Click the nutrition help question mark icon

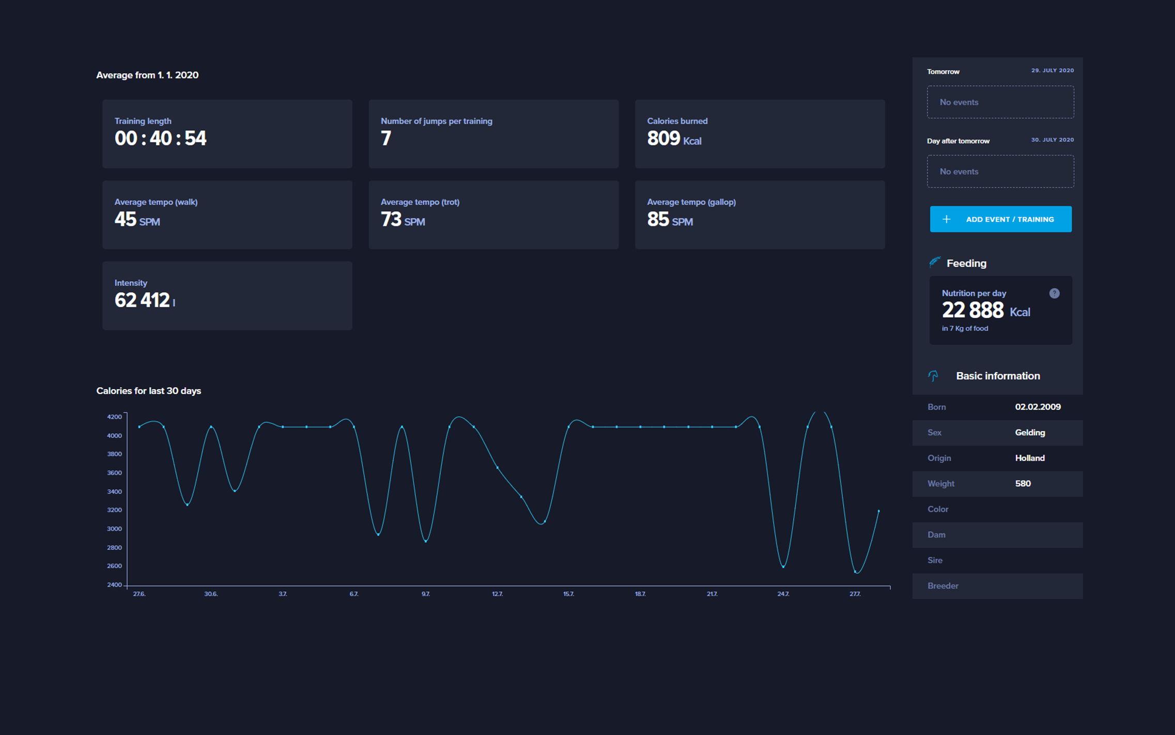coord(1054,294)
